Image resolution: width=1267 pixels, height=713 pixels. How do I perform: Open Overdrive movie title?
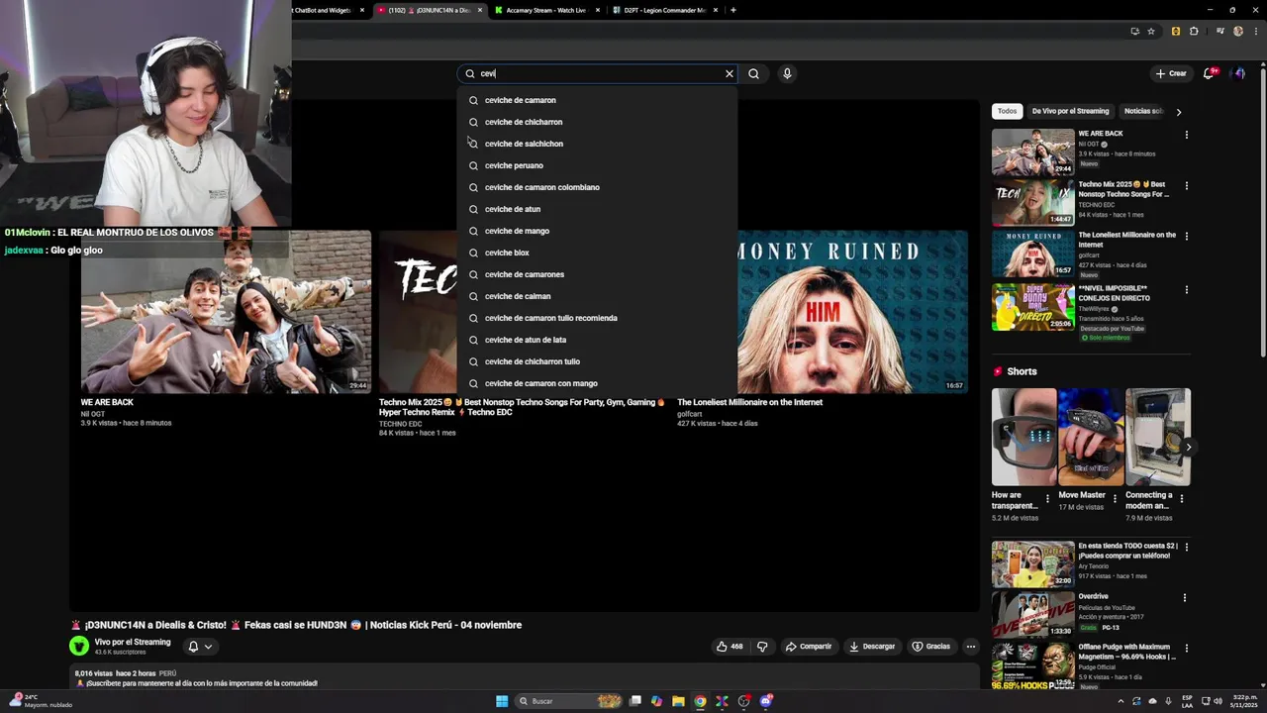click(1093, 596)
